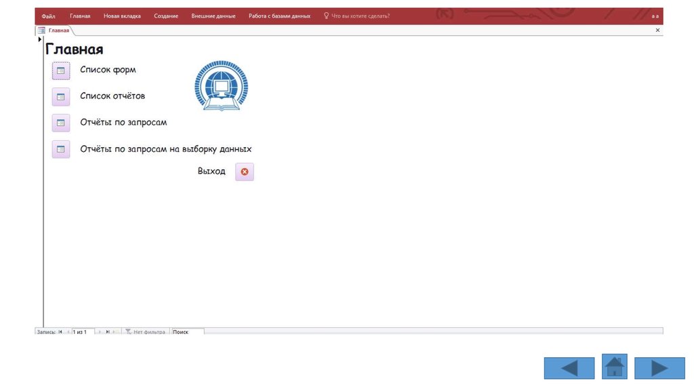
Task: Click the home slide button
Action: 614,367
